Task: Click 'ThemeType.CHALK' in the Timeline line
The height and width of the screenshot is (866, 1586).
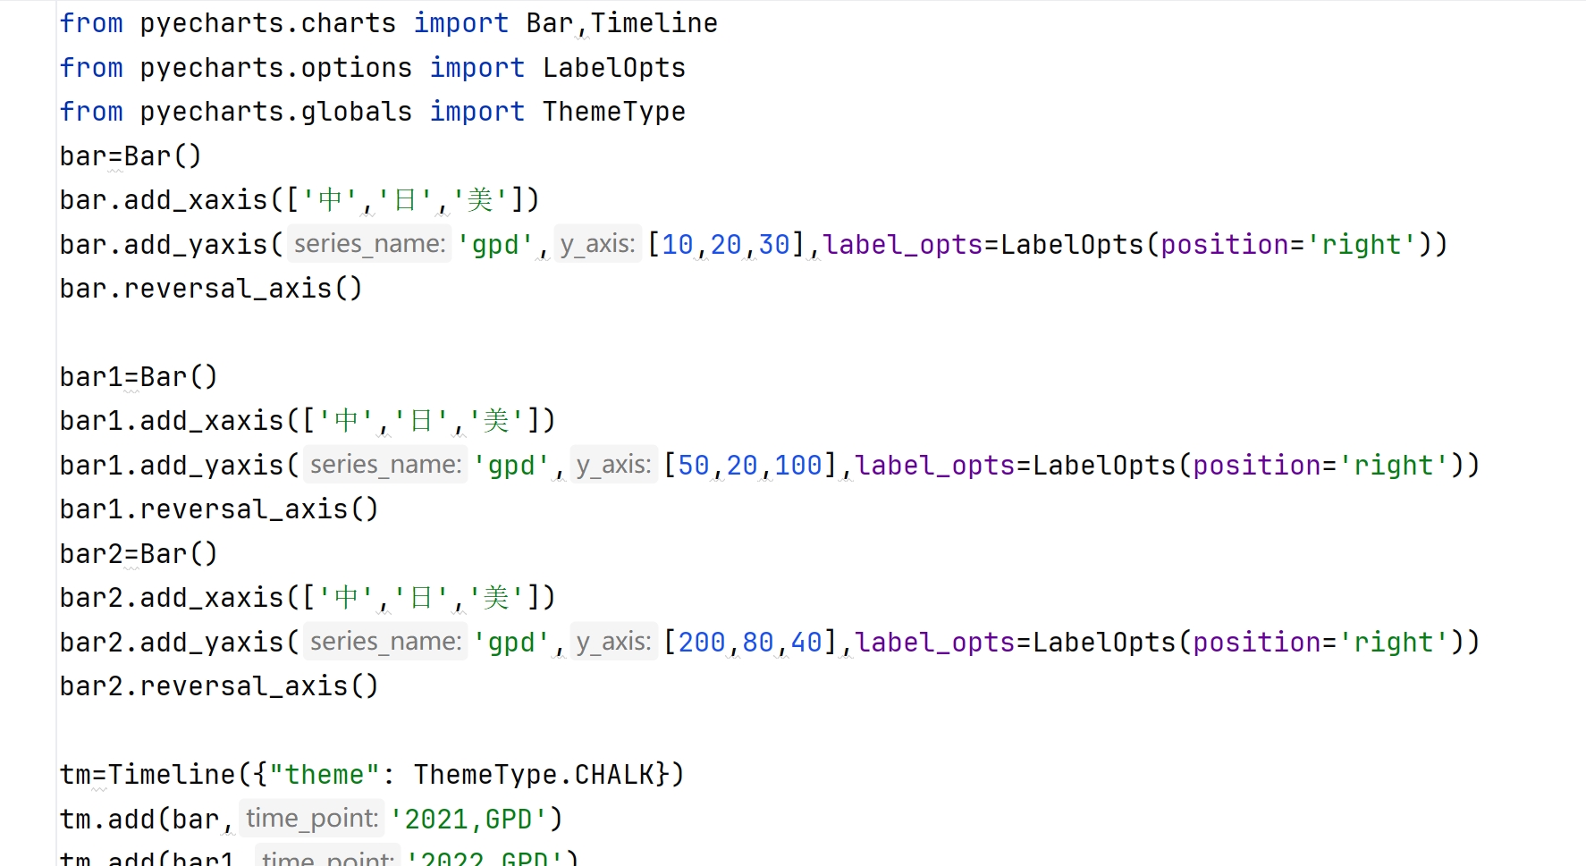Action: click(534, 775)
